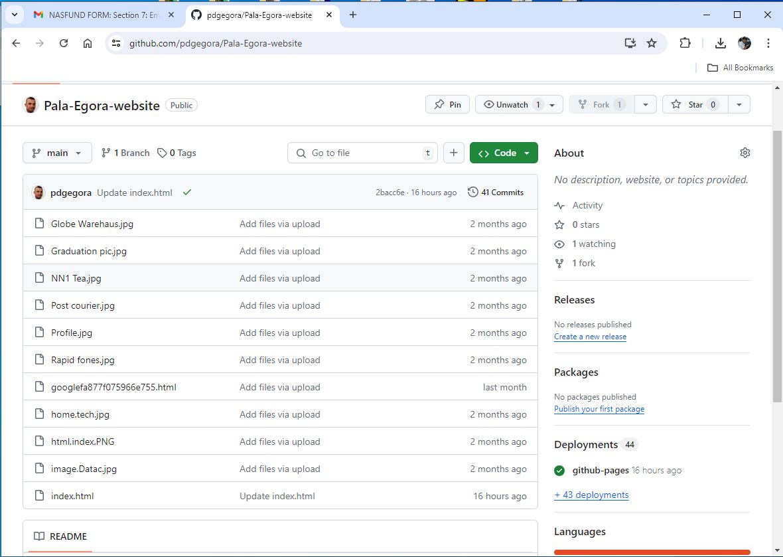Bookmark this page with star icon

(652, 43)
